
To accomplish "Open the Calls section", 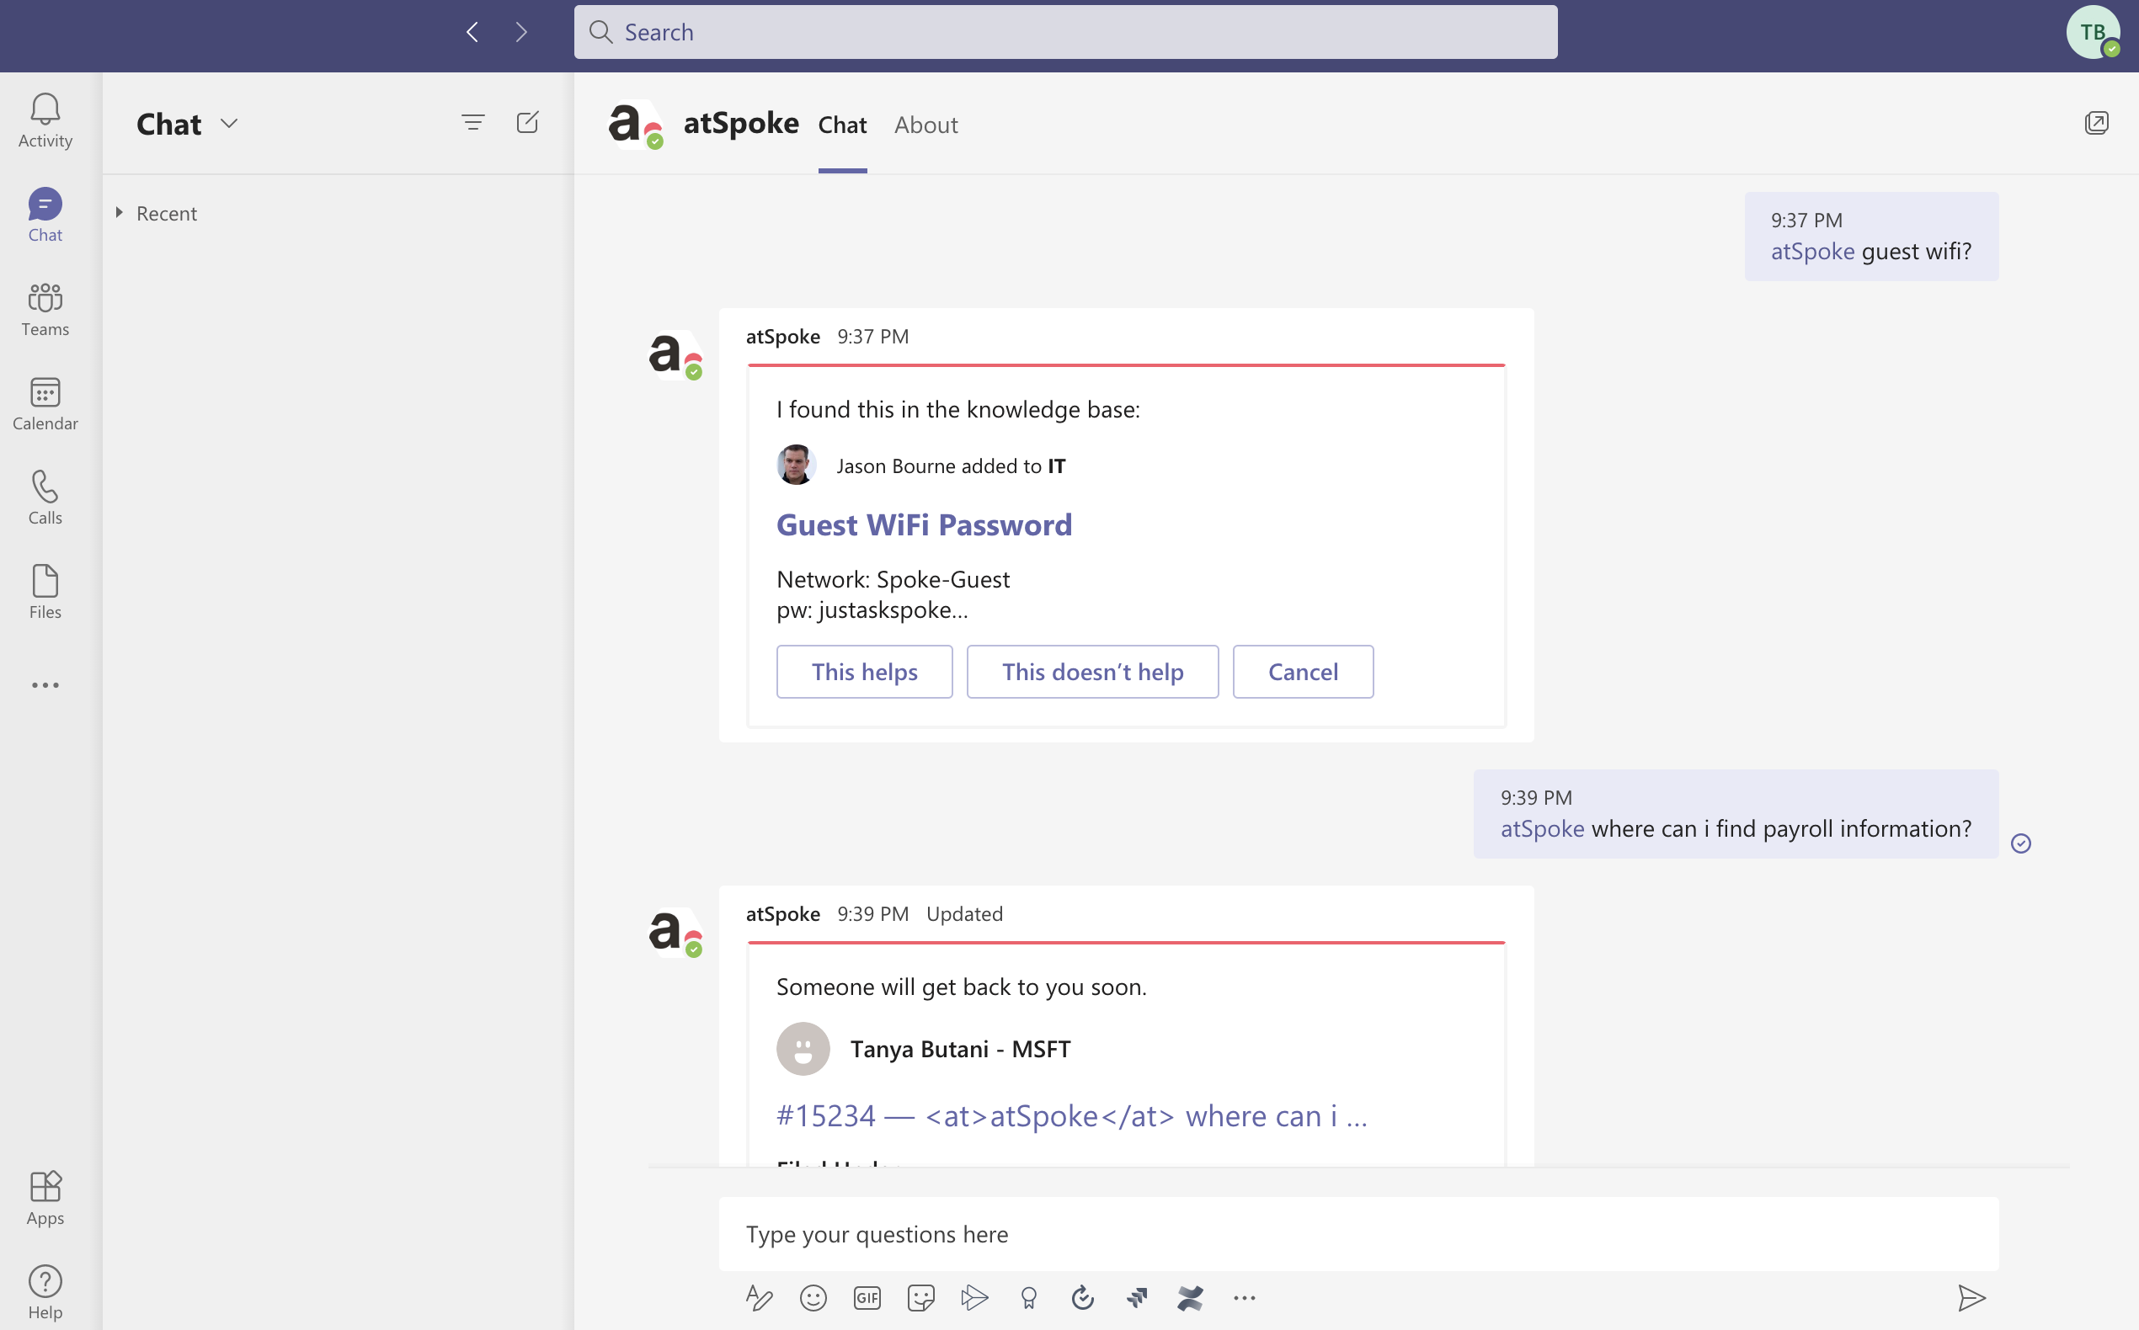I will [45, 497].
